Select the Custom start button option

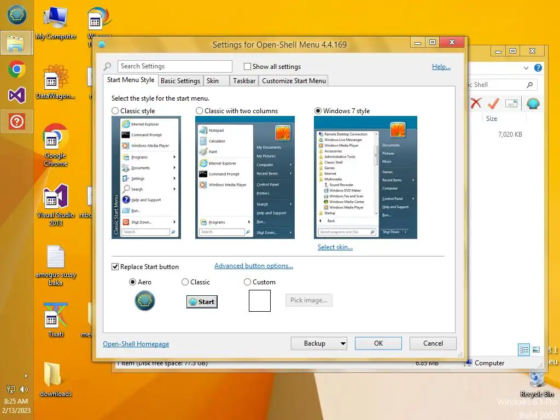click(x=247, y=282)
